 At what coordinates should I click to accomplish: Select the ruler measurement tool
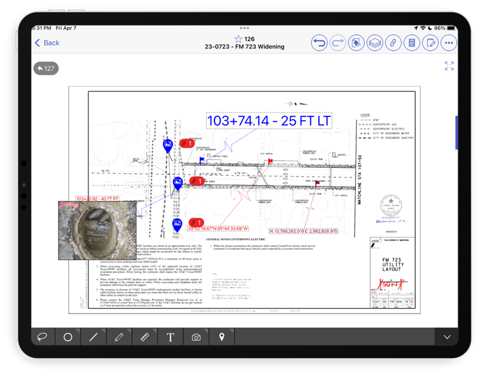click(145, 337)
